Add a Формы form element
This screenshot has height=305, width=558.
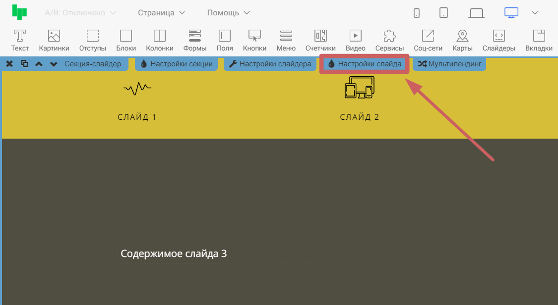(195, 40)
